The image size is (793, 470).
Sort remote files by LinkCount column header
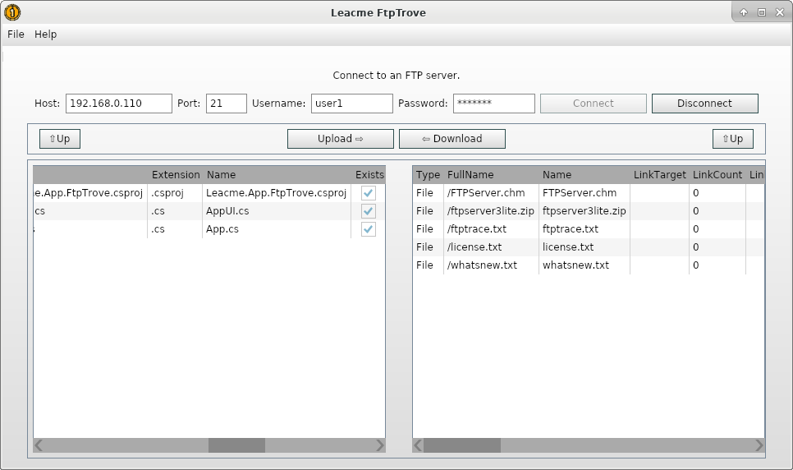(717, 175)
